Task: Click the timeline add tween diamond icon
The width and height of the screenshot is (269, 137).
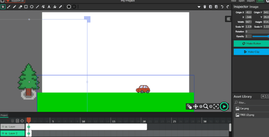Action: 22,121
